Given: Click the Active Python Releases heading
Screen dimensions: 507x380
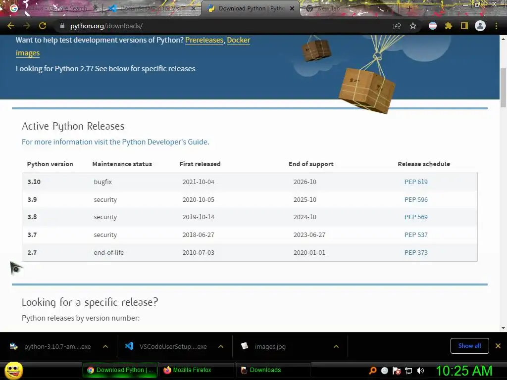Looking at the screenshot, I should point(73,126).
